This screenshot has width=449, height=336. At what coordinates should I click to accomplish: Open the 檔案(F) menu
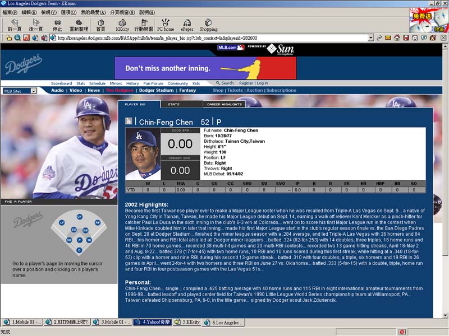click(x=10, y=12)
